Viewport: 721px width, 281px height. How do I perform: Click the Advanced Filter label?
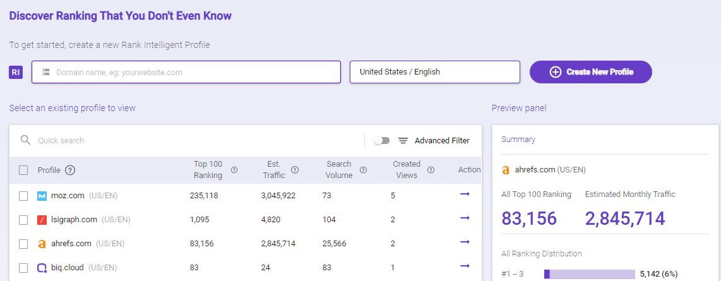(442, 141)
